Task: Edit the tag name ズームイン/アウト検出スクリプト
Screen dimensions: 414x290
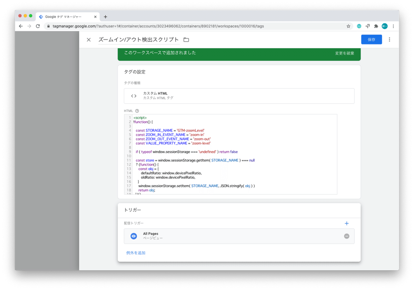Action: [139, 40]
